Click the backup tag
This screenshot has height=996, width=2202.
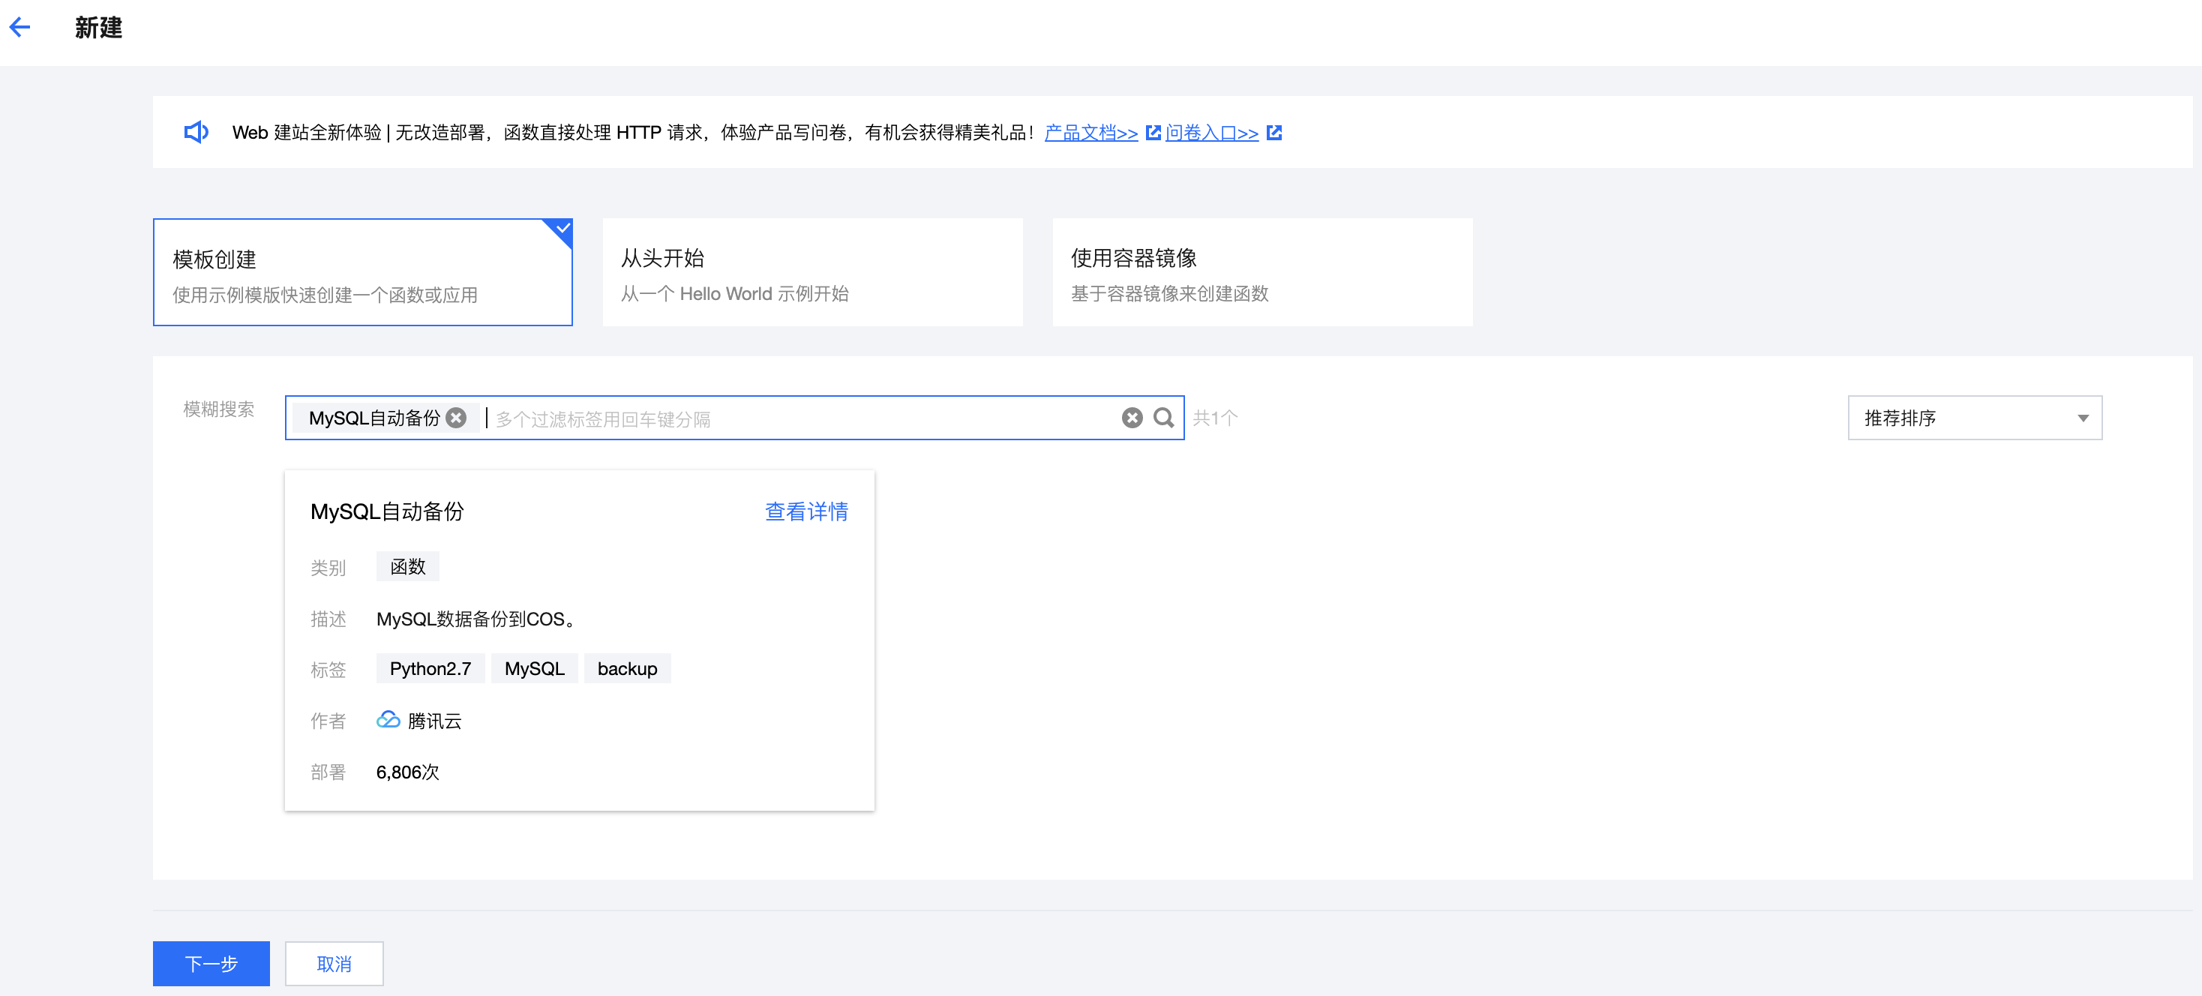[626, 668]
